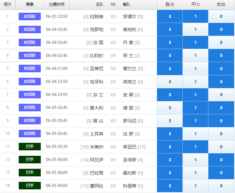
Task: Click away team 库亚巴
Action: [x=130, y=147]
